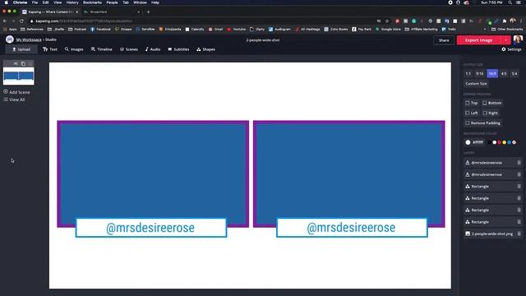Select right @mrsdesireerose text box on canvas
Screen dimensions: 526x296
click(352, 228)
